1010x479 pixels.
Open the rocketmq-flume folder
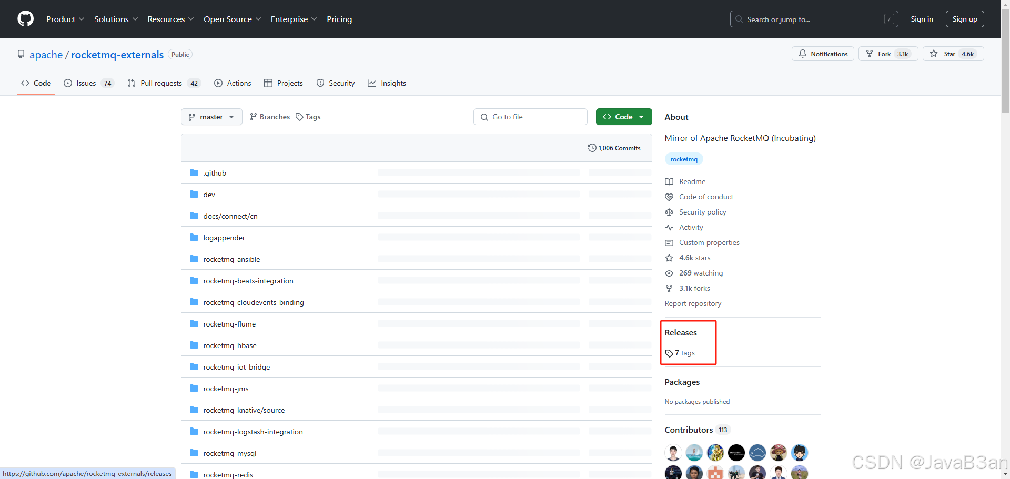[229, 324]
